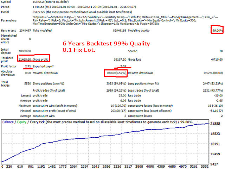
Task: Select the total net profit value 11468.60
Action: coord(25,60)
